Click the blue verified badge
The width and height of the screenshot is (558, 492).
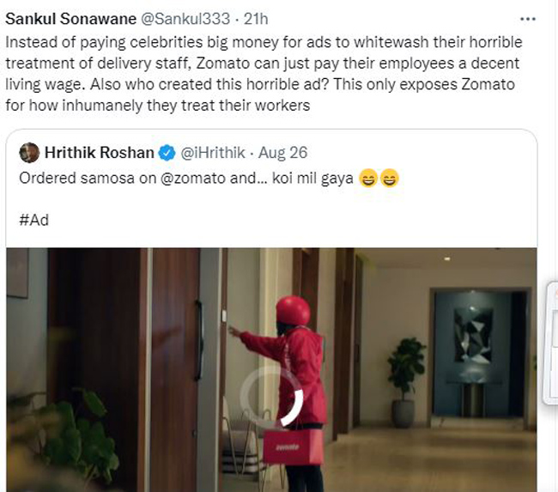coord(167,153)
